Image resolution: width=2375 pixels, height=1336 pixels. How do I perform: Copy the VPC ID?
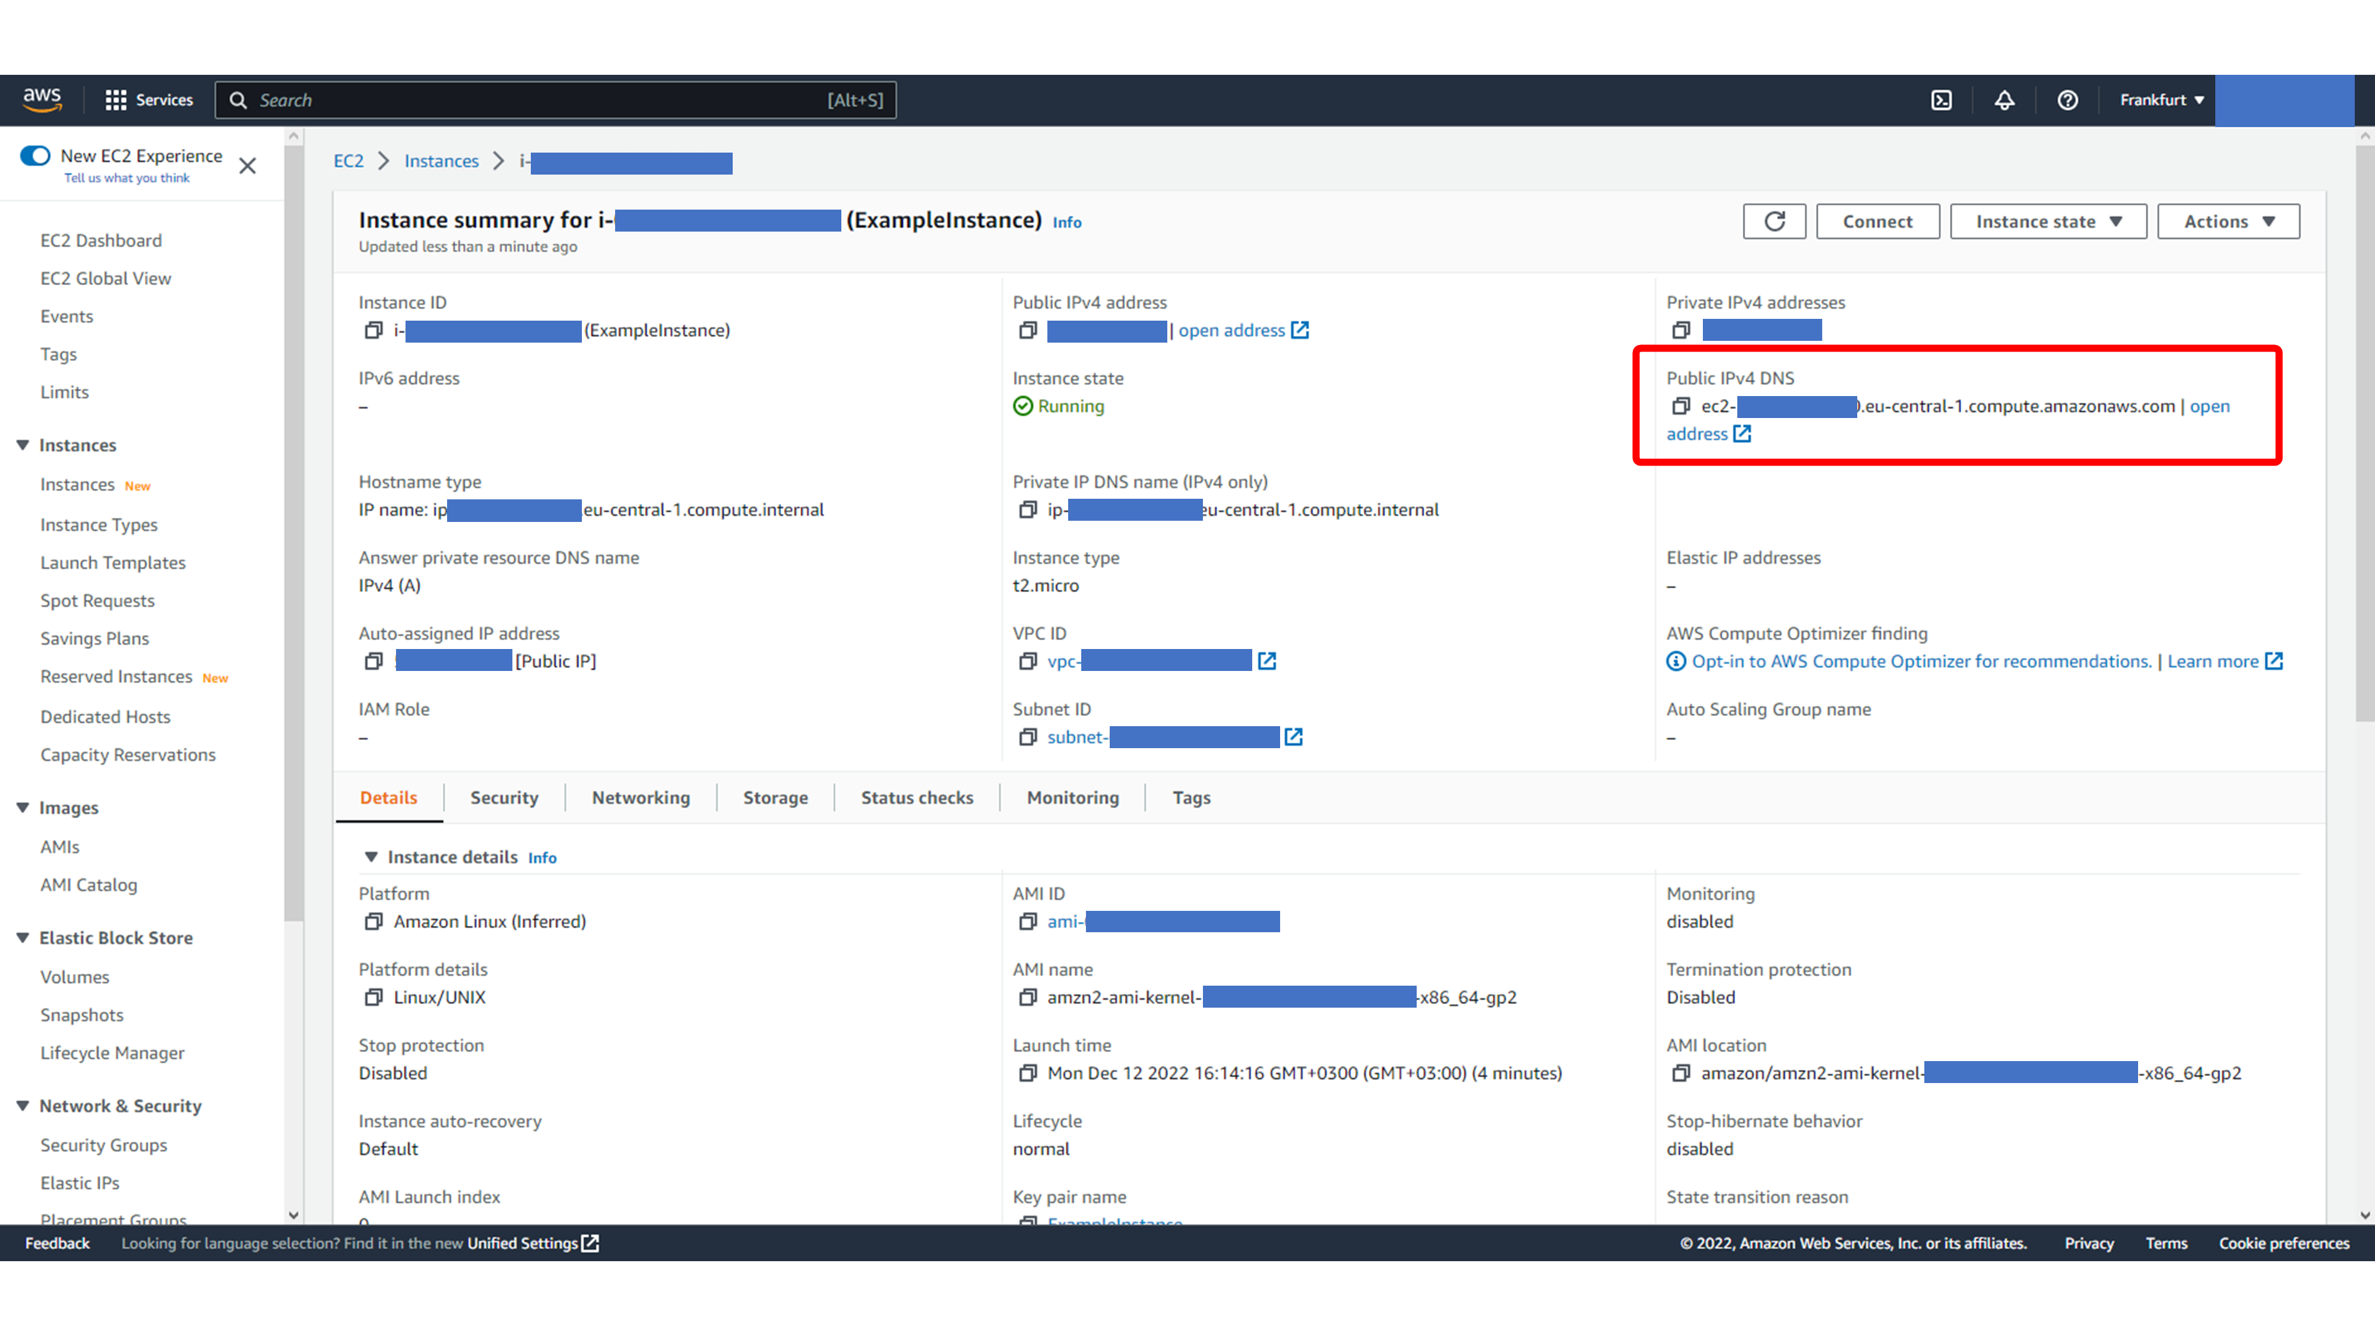pos(1028,661)
